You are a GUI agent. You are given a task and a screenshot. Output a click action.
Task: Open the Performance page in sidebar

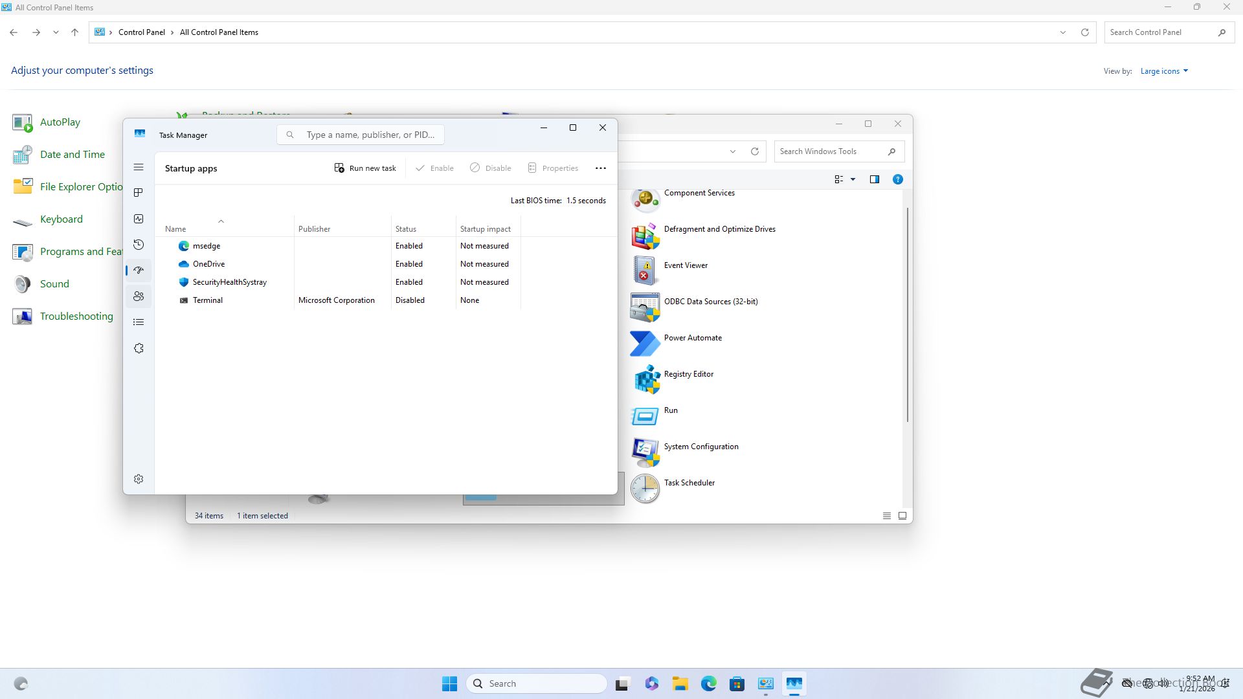click(x=139, y=219)
